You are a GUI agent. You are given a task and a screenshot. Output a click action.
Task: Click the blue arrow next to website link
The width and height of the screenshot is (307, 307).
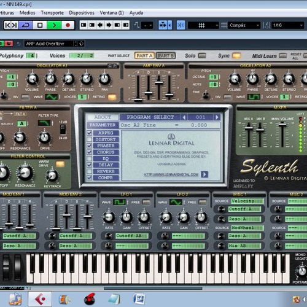pyautogui.click(x=204, y=174)
